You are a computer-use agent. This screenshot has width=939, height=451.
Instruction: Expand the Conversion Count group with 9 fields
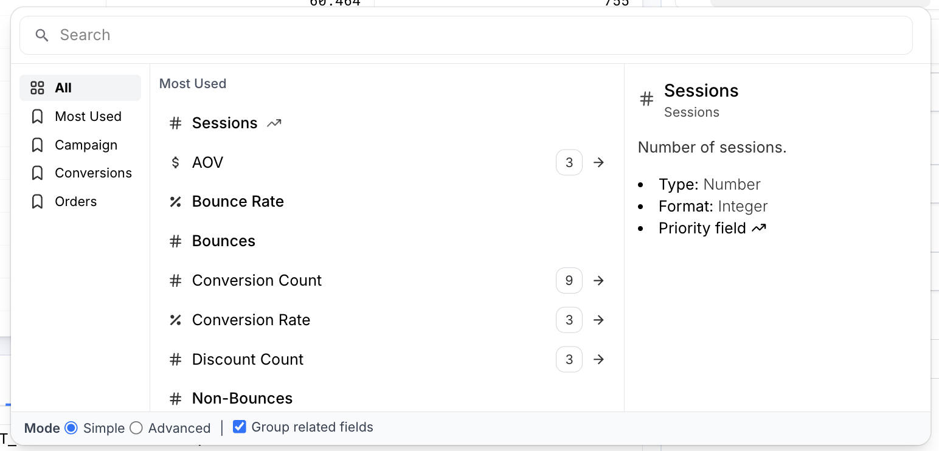[598, 280]
